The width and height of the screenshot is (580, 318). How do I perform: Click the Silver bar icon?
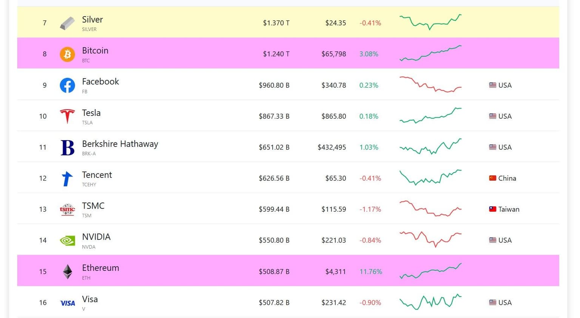point(67,23)
